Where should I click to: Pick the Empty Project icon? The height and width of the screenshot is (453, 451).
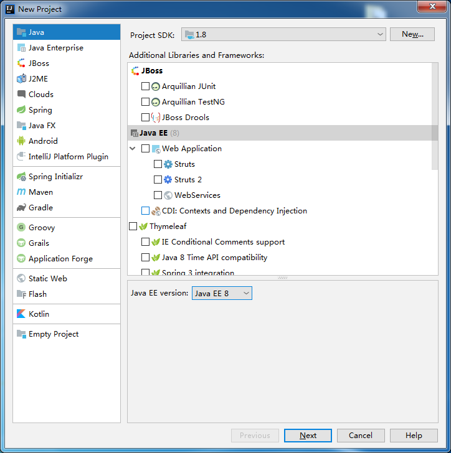(21, 334)
